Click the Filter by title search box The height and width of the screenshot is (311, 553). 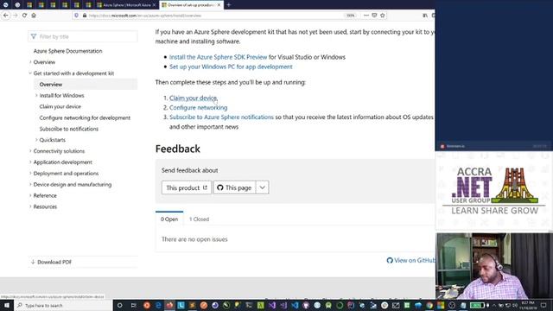pyautogui.click(x=83, y=36)
